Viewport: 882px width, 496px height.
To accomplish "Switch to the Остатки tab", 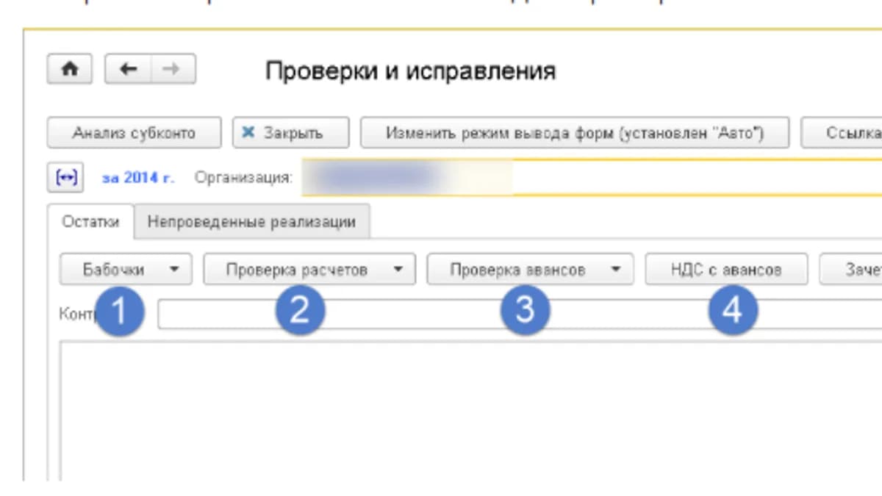I will point(90,221).
